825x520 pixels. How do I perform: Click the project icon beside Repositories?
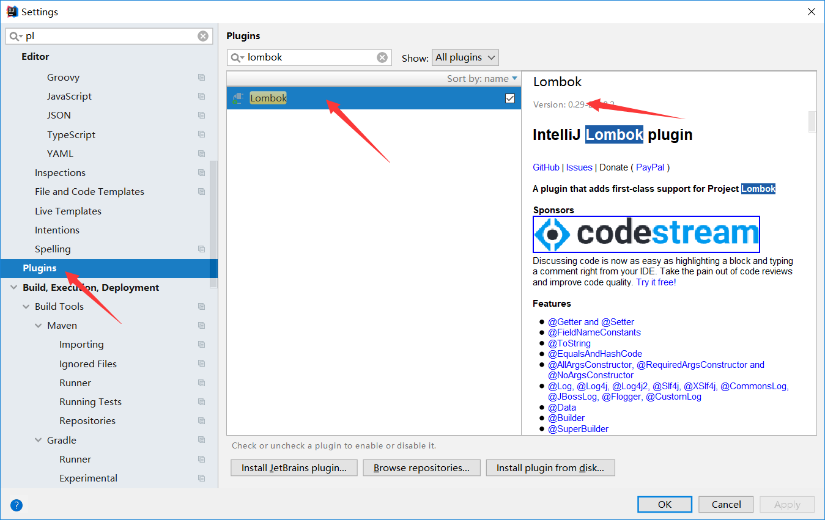point(202,421)
